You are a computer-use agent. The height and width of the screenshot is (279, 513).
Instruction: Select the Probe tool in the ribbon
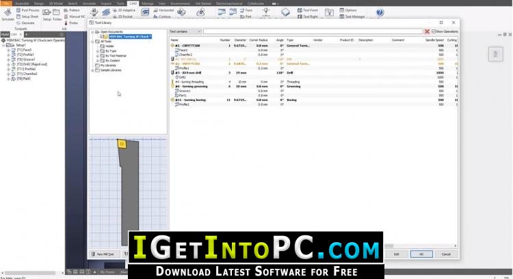[71, 23]
